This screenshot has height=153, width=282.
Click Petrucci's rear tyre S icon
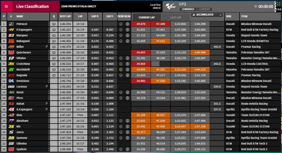tap(128, 24)
